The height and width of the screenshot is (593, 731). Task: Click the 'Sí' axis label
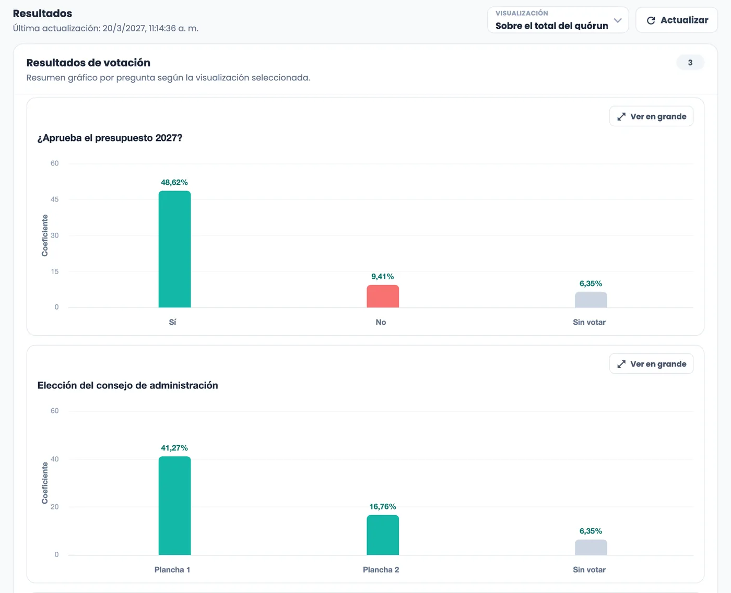172,322
